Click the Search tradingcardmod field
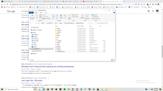The width and height of the screenshot is (163, 91). tap(104, 23)
